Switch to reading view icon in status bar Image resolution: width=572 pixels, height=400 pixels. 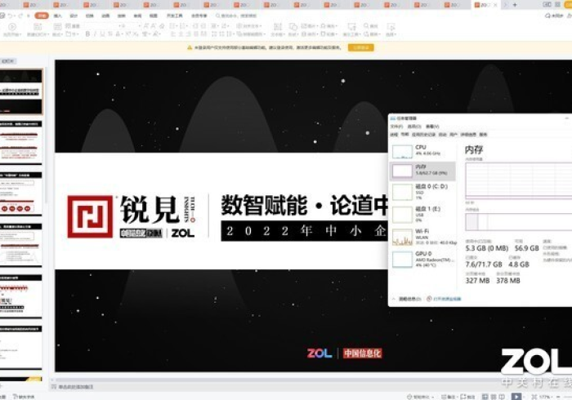[502, 397]
